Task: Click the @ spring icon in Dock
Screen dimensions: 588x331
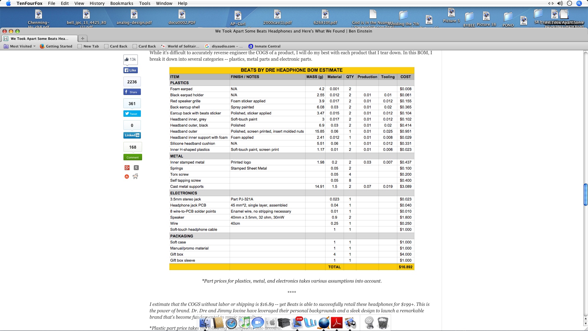Action: [369, 323]
